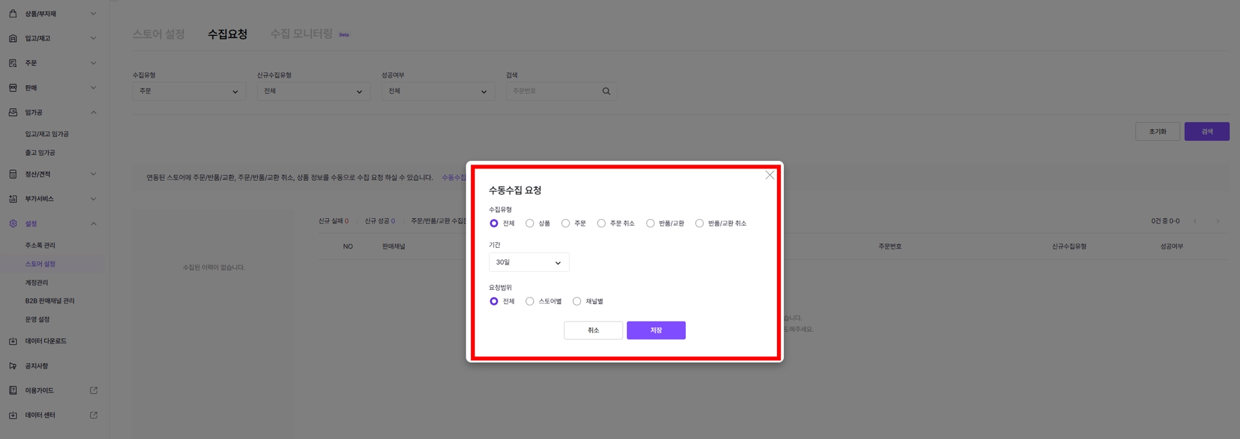Open the 수집유형 주문 filter dropdown

click(189, 91)
